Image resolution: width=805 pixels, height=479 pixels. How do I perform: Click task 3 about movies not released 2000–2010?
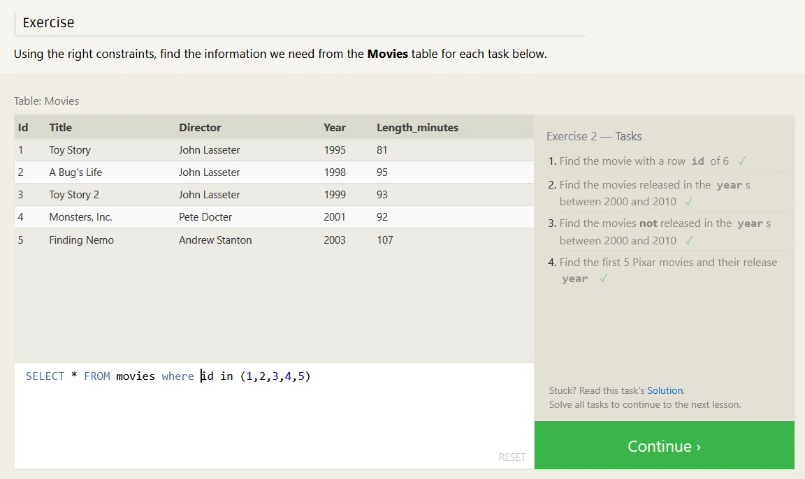click(665, 232)
